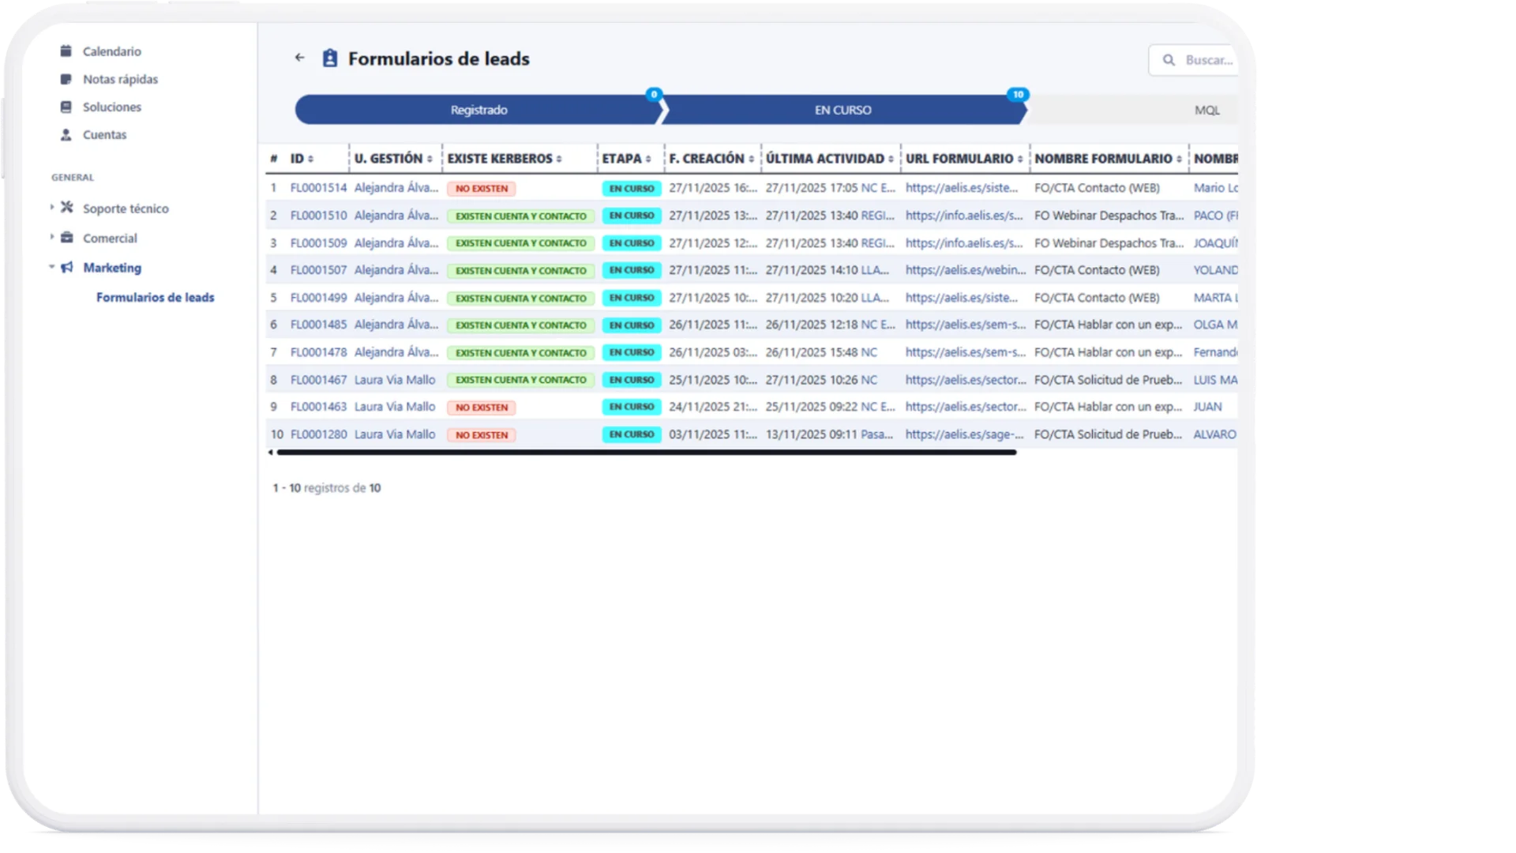Click the horizontal table scrollbar
The width and height of the screenshot is (1516, 853).
(646, 453)
